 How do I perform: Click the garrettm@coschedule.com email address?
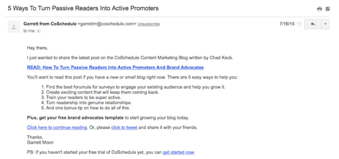point(107,24)
